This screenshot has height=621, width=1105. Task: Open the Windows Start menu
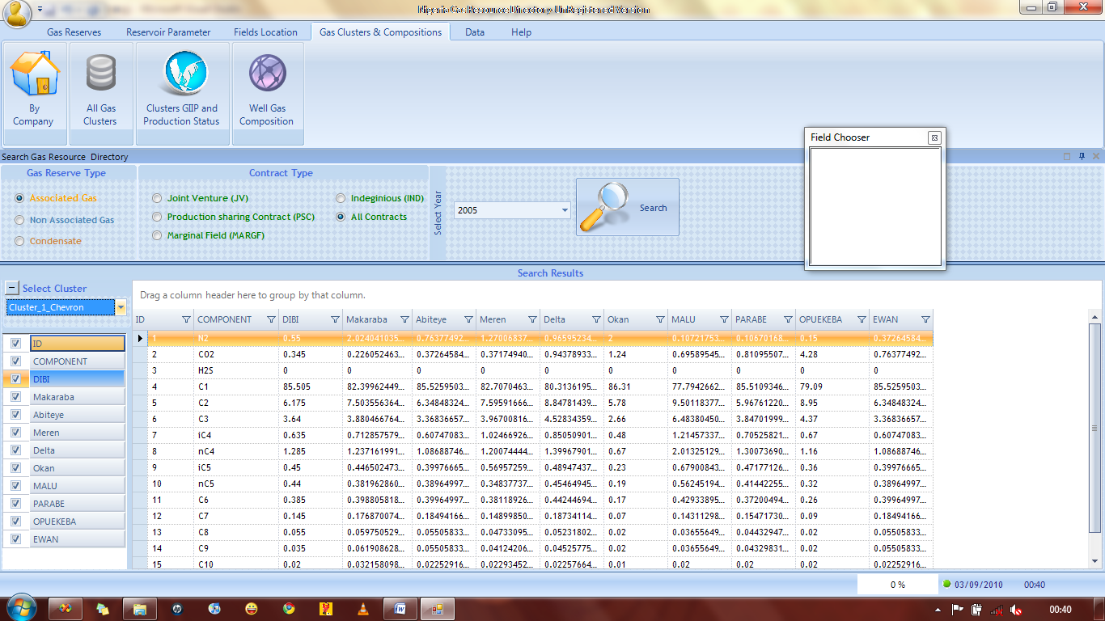click(x=20, y=608)
